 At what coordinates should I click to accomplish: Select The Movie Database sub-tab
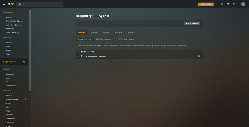click(x=126, y=39)
